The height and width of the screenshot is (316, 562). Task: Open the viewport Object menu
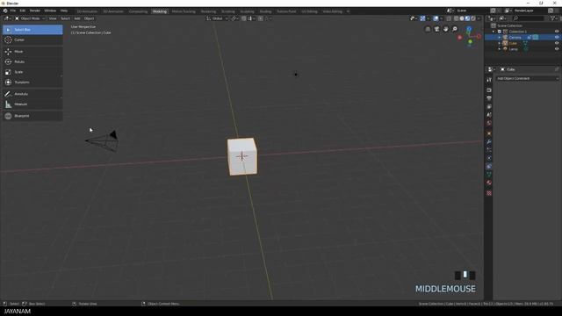[89, 18]
